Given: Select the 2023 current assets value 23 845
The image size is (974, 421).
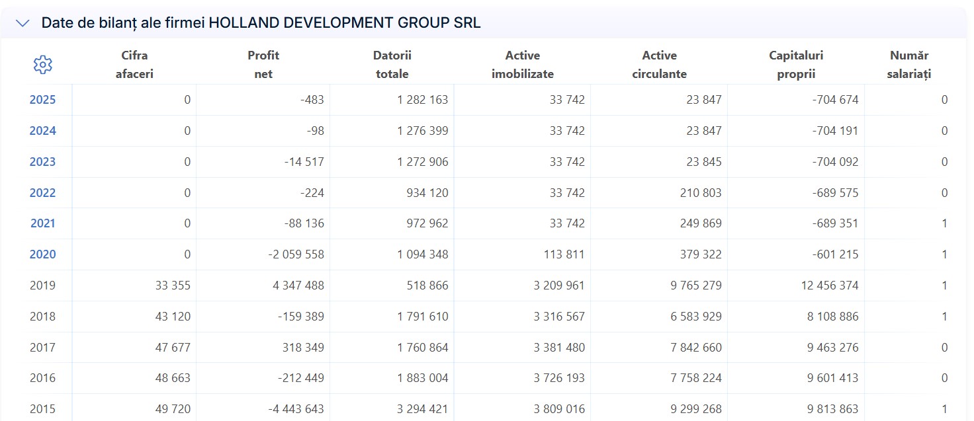Looking at the screenshot, I should click(x=704, y=162).
